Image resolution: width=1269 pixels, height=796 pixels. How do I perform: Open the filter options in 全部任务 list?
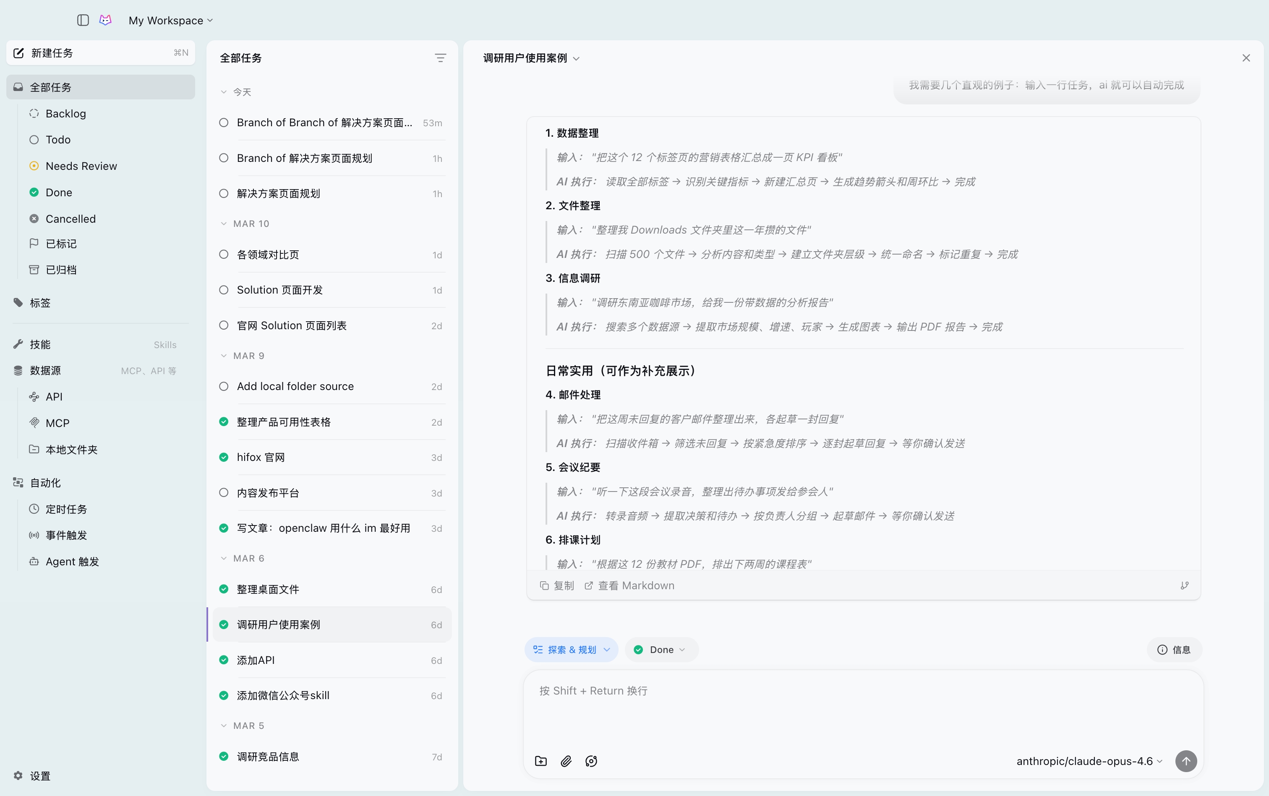440,57
